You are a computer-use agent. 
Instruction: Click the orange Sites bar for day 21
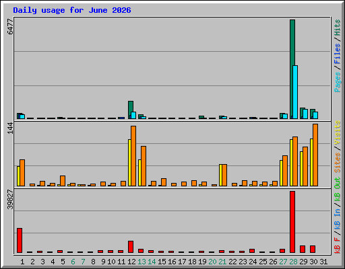(x=224, y=175)
